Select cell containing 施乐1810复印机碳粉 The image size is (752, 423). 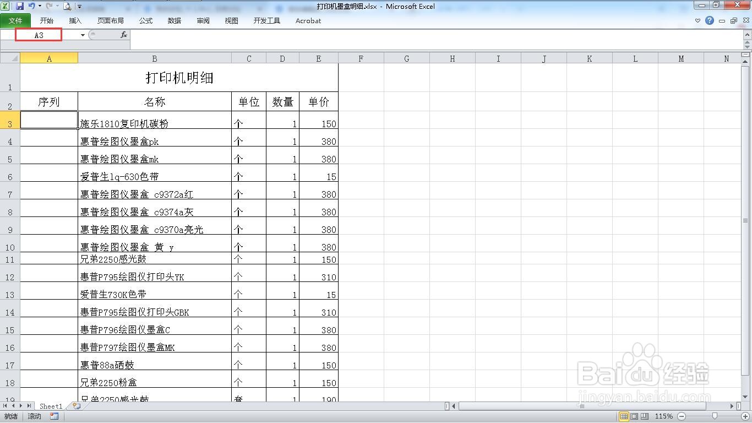coord(155,120)
